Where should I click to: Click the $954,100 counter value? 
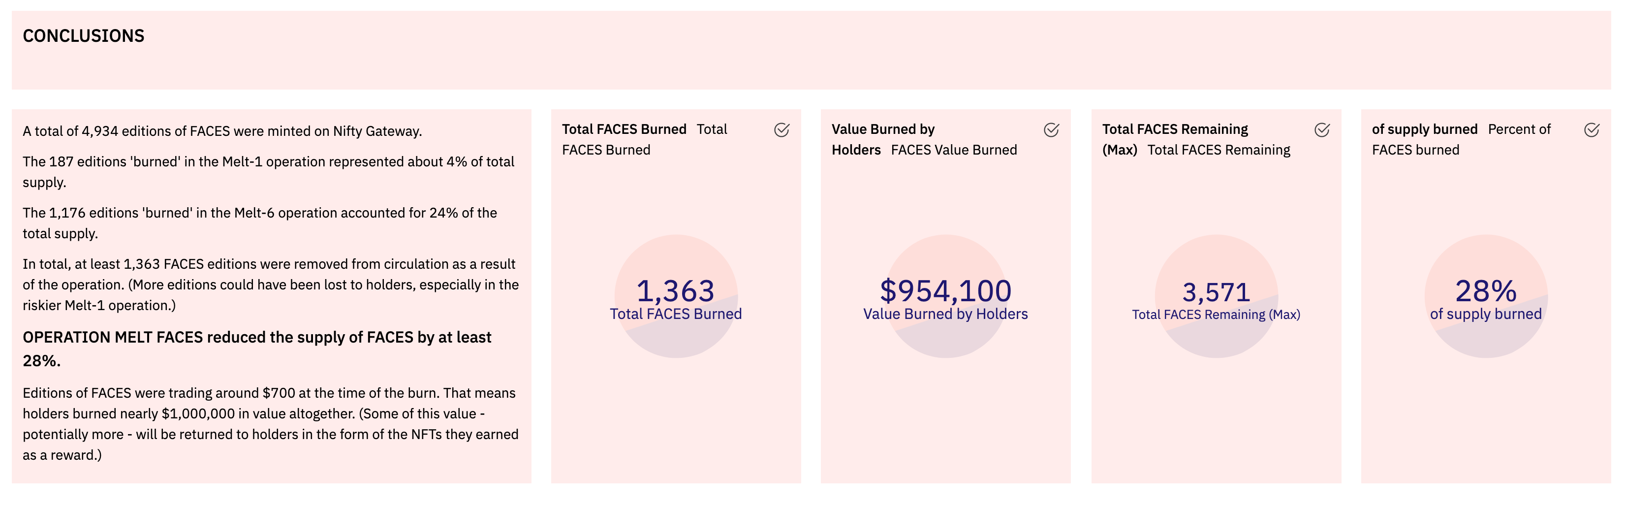point(945,291)
